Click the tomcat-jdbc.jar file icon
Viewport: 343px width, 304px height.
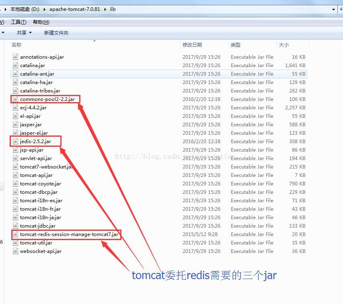coord(15,226)
